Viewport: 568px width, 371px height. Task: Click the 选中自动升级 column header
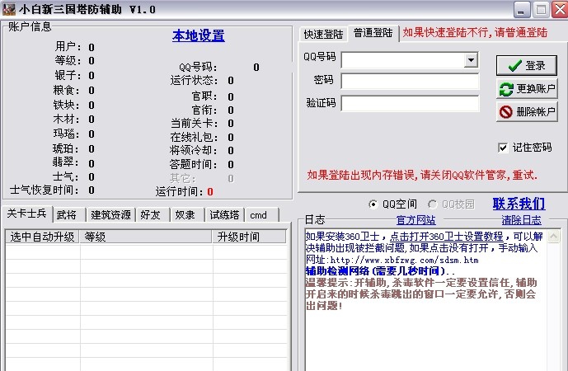tap(42, 237)
